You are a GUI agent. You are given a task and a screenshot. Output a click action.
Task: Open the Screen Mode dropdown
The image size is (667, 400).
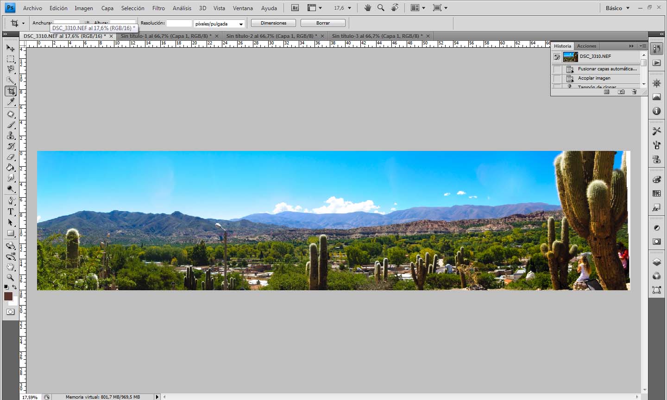coord(440,8)
